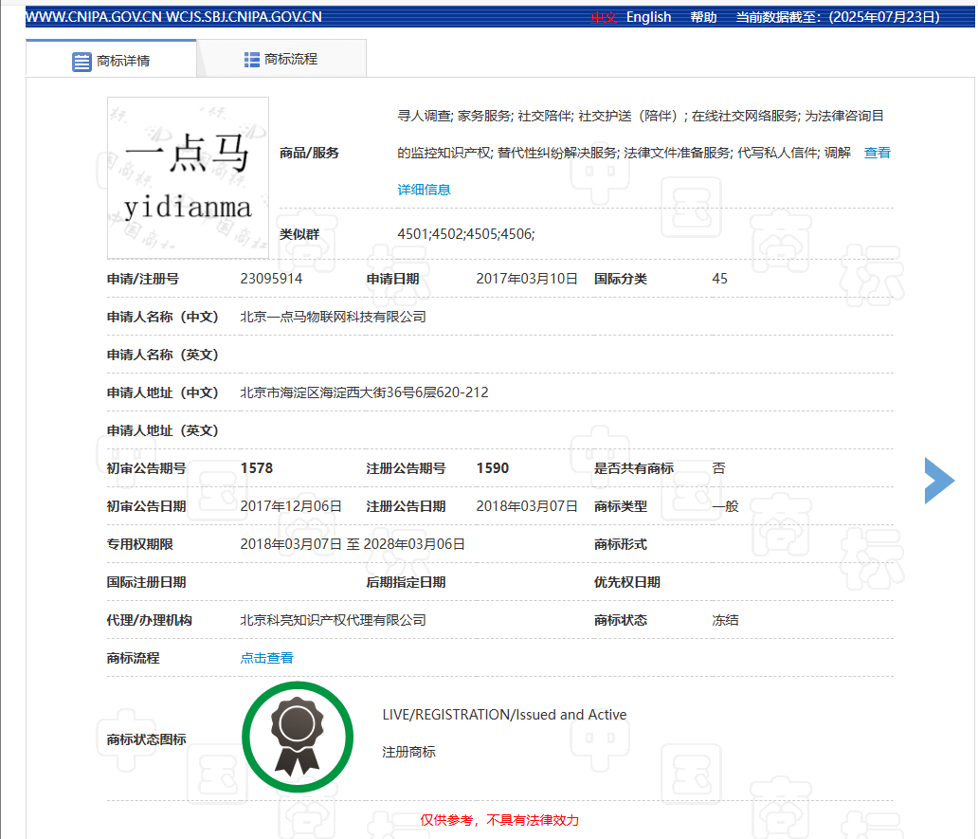This screenshot has width=978, height=839.
Task: Open the 帮助 help link
Action: click(x=703, y=17)
